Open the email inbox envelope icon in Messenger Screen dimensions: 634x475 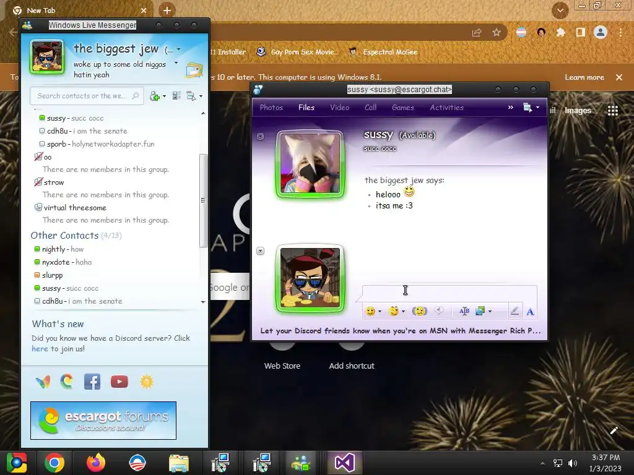(194, 70)
